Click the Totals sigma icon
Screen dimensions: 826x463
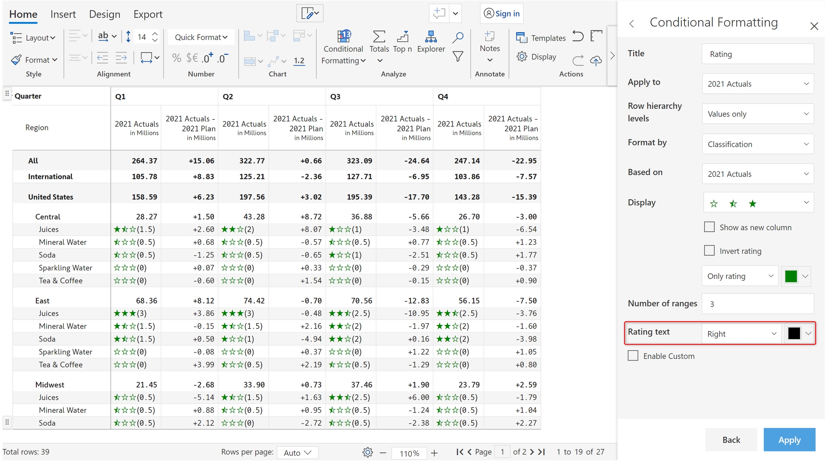coord(379,37)
